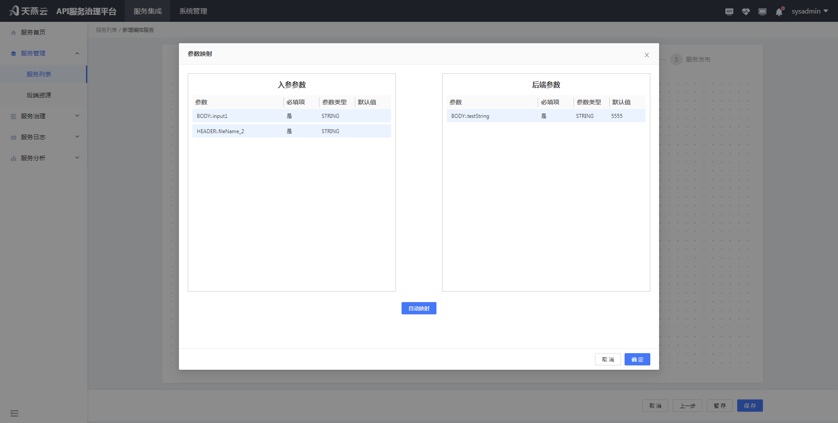838x423 pixels.
Task: Click the 服务分析 bar chart icon
Action: coord(13,158)
